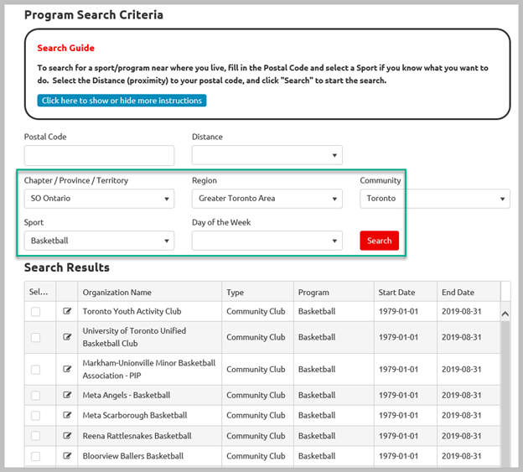Click edit icon for Meta Scarborough Basketball
Screen dimensions: 523x472
point(67,415)
